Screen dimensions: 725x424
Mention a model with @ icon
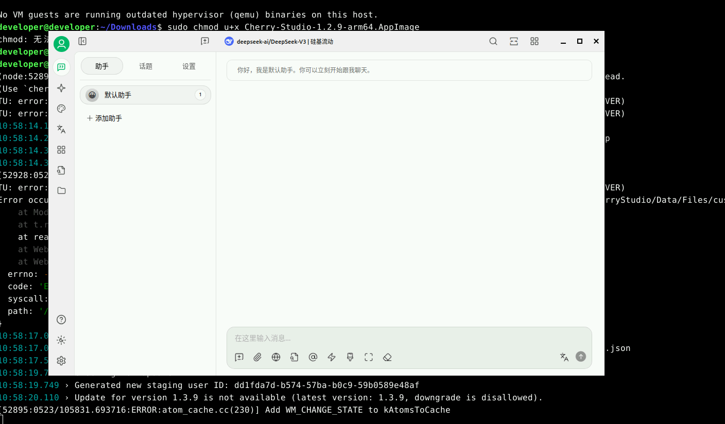coord(313,357)
